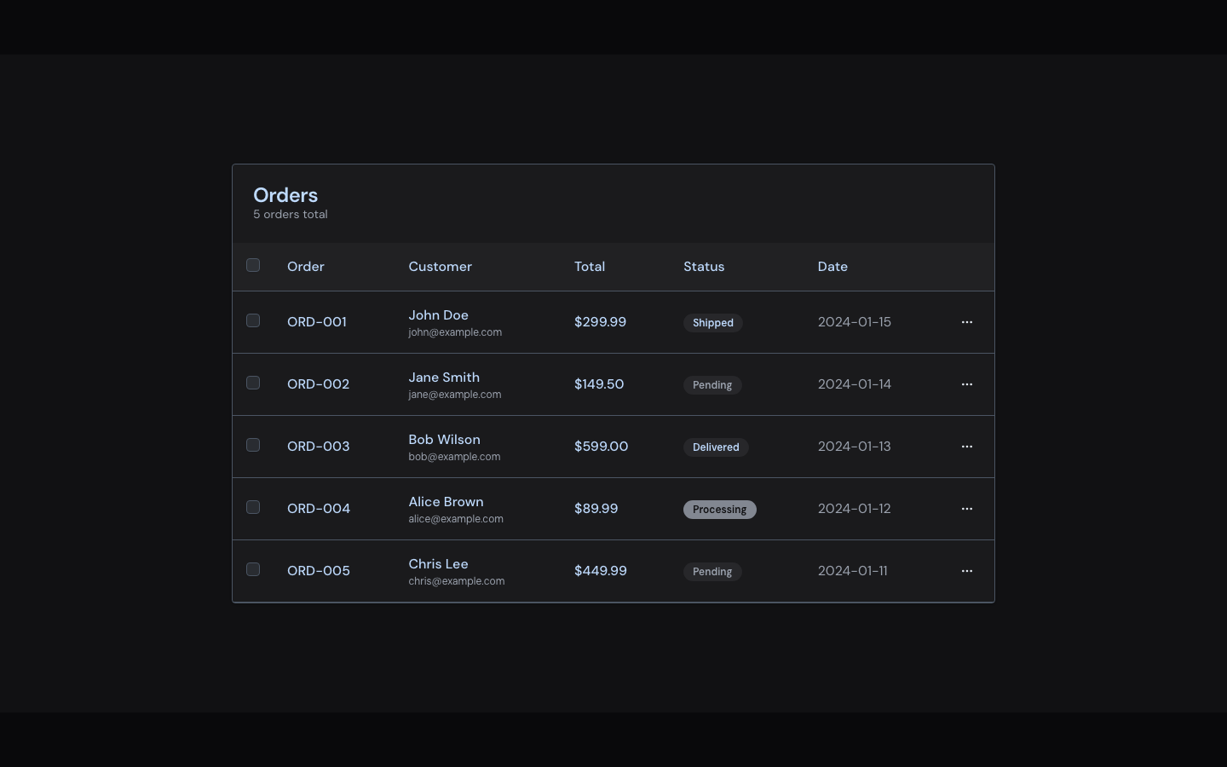Viewport: 1227px width, 767px height.
Task: Click the Status column header
Action: point(704,267)
